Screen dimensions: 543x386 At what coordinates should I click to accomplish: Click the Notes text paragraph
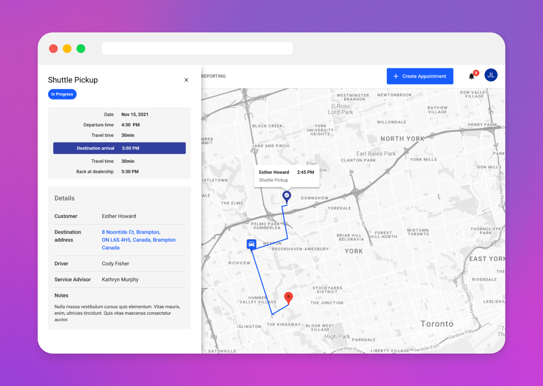[x=117, y=313]
